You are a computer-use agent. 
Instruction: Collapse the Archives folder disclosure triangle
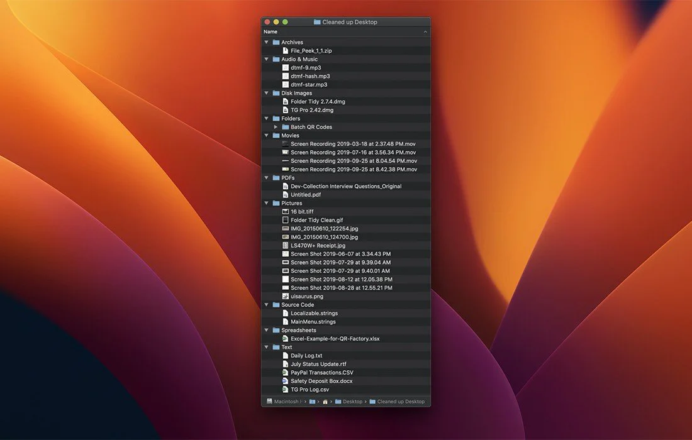pos(267,42)
